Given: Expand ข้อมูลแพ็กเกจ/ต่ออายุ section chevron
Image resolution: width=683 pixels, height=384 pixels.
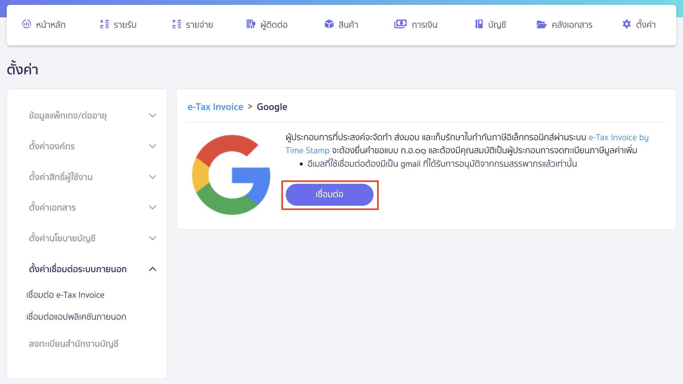Looking at the screenshot, I should pyautogui.click(x=152, y=116).
